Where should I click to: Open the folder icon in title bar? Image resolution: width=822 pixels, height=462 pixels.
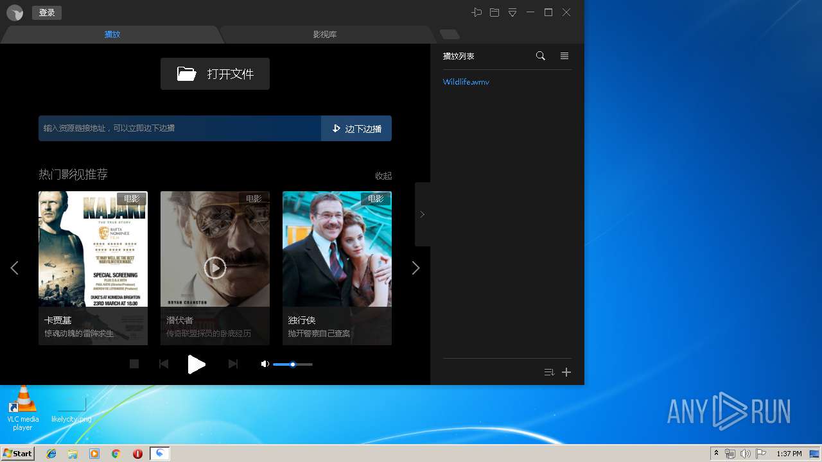pos(494,12)
